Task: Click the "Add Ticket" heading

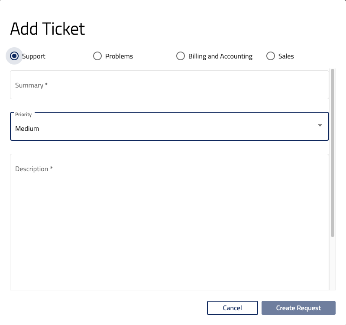Action: (48, 29)
